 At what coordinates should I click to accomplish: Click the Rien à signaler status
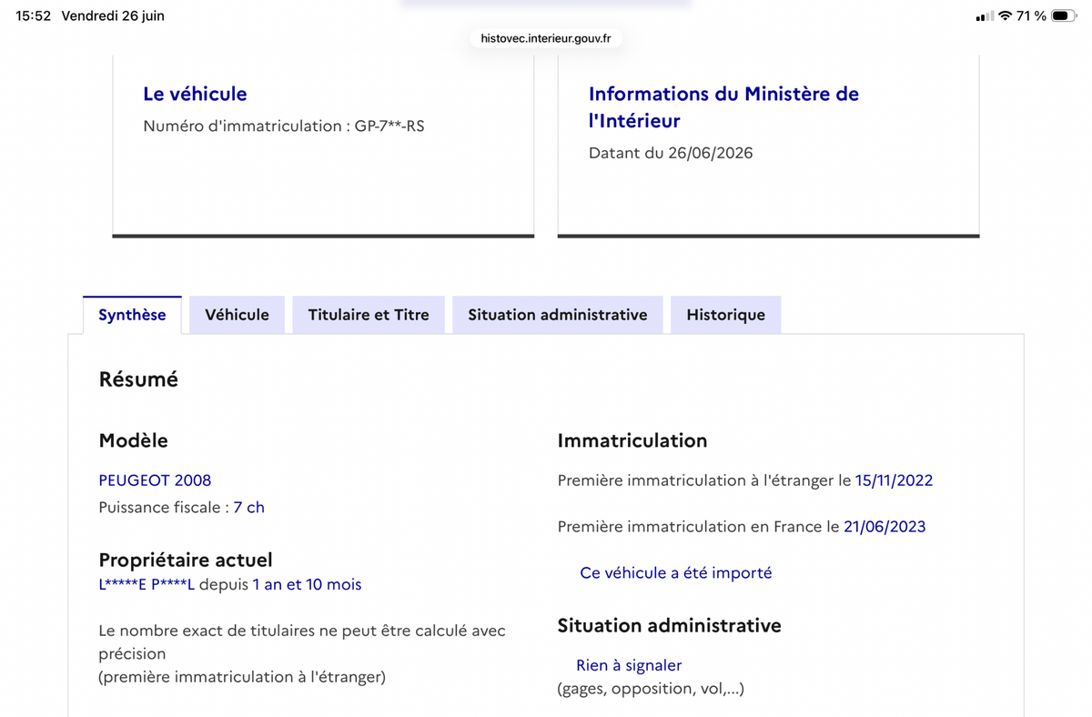[629, 666]
